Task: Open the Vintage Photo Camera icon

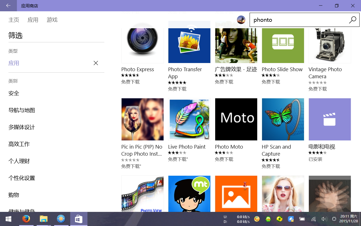Action: pyautogui.click(x=330, y=42)
